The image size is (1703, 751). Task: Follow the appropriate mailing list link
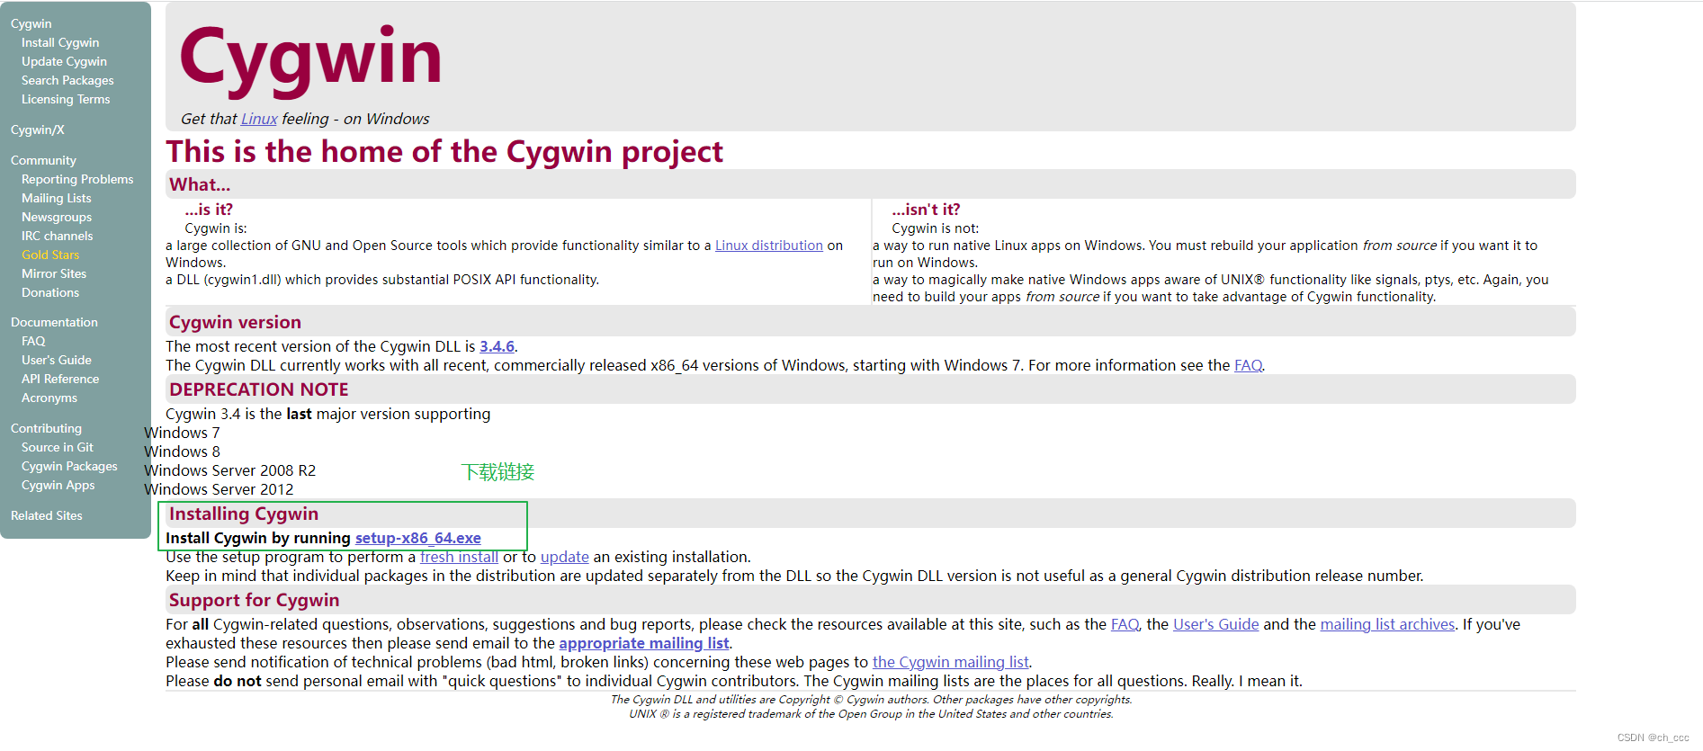(x=644, y=643)
